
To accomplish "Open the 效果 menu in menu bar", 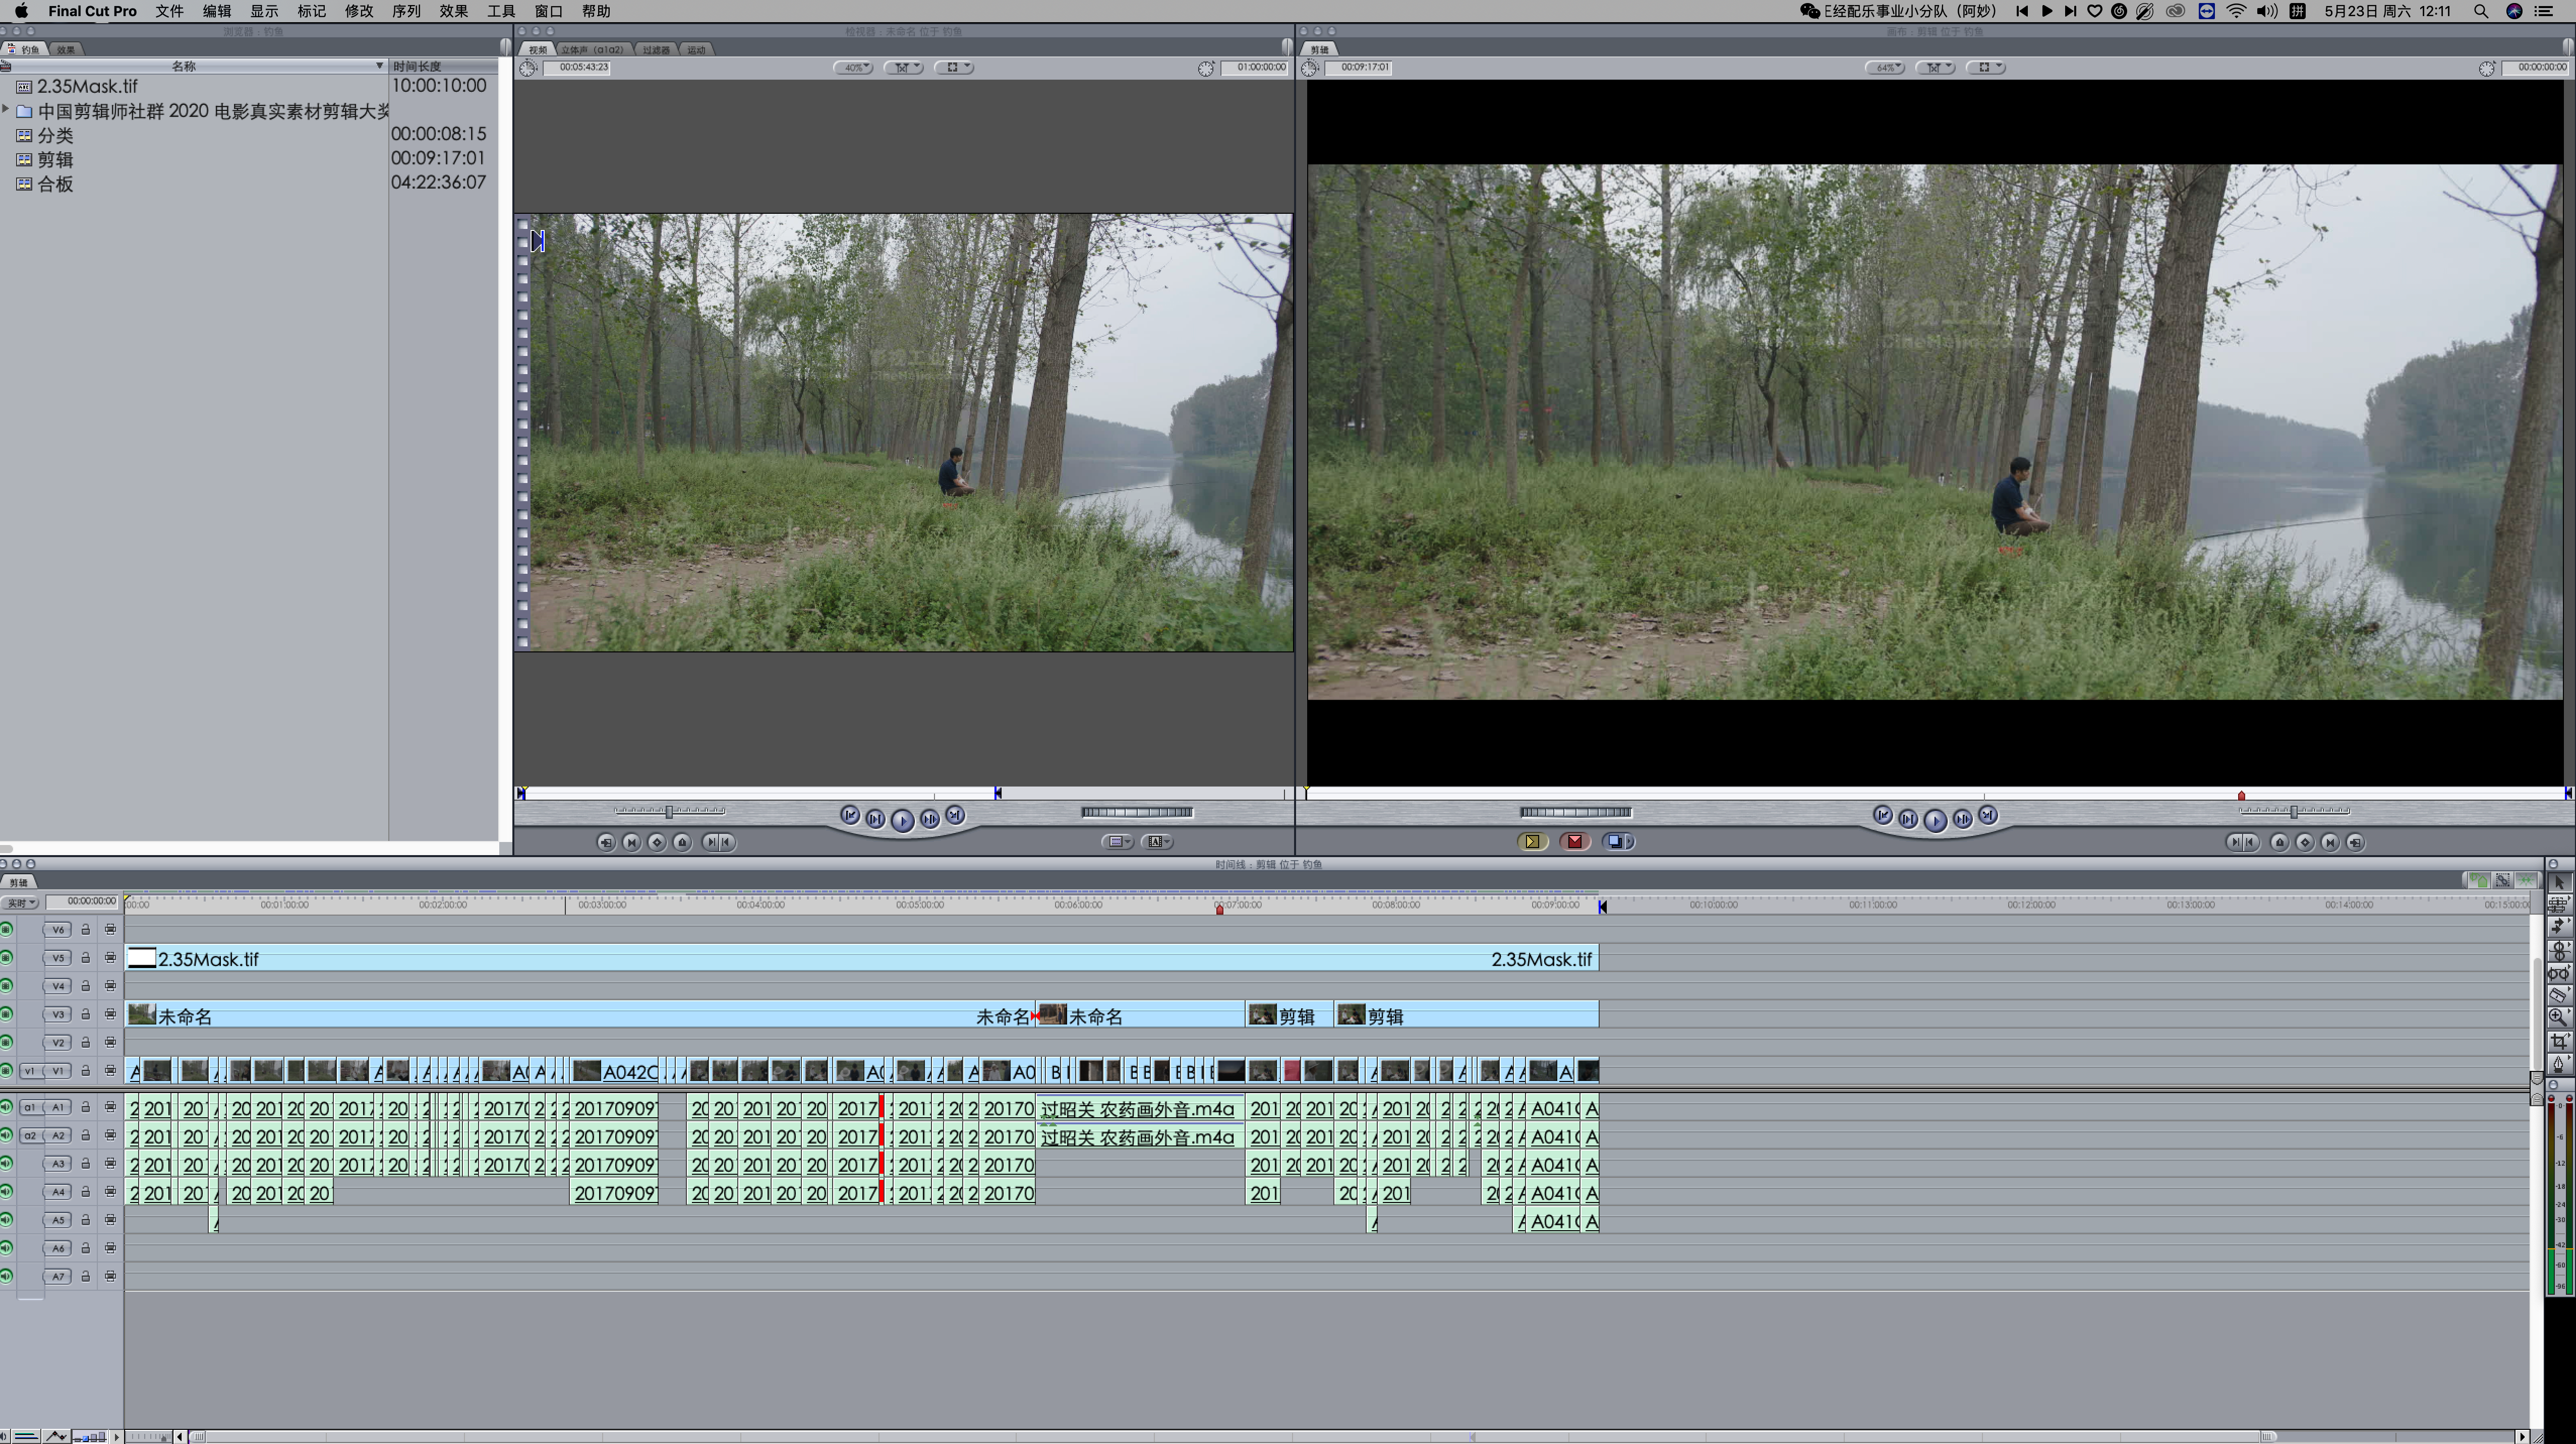I will pyautogui.click(x=453, y=11).
